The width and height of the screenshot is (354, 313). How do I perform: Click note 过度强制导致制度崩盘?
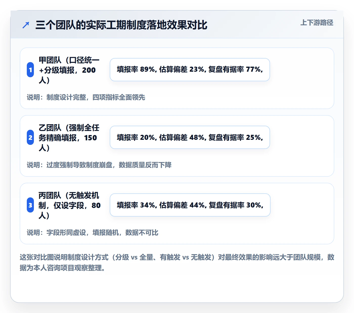pos(99,165)
